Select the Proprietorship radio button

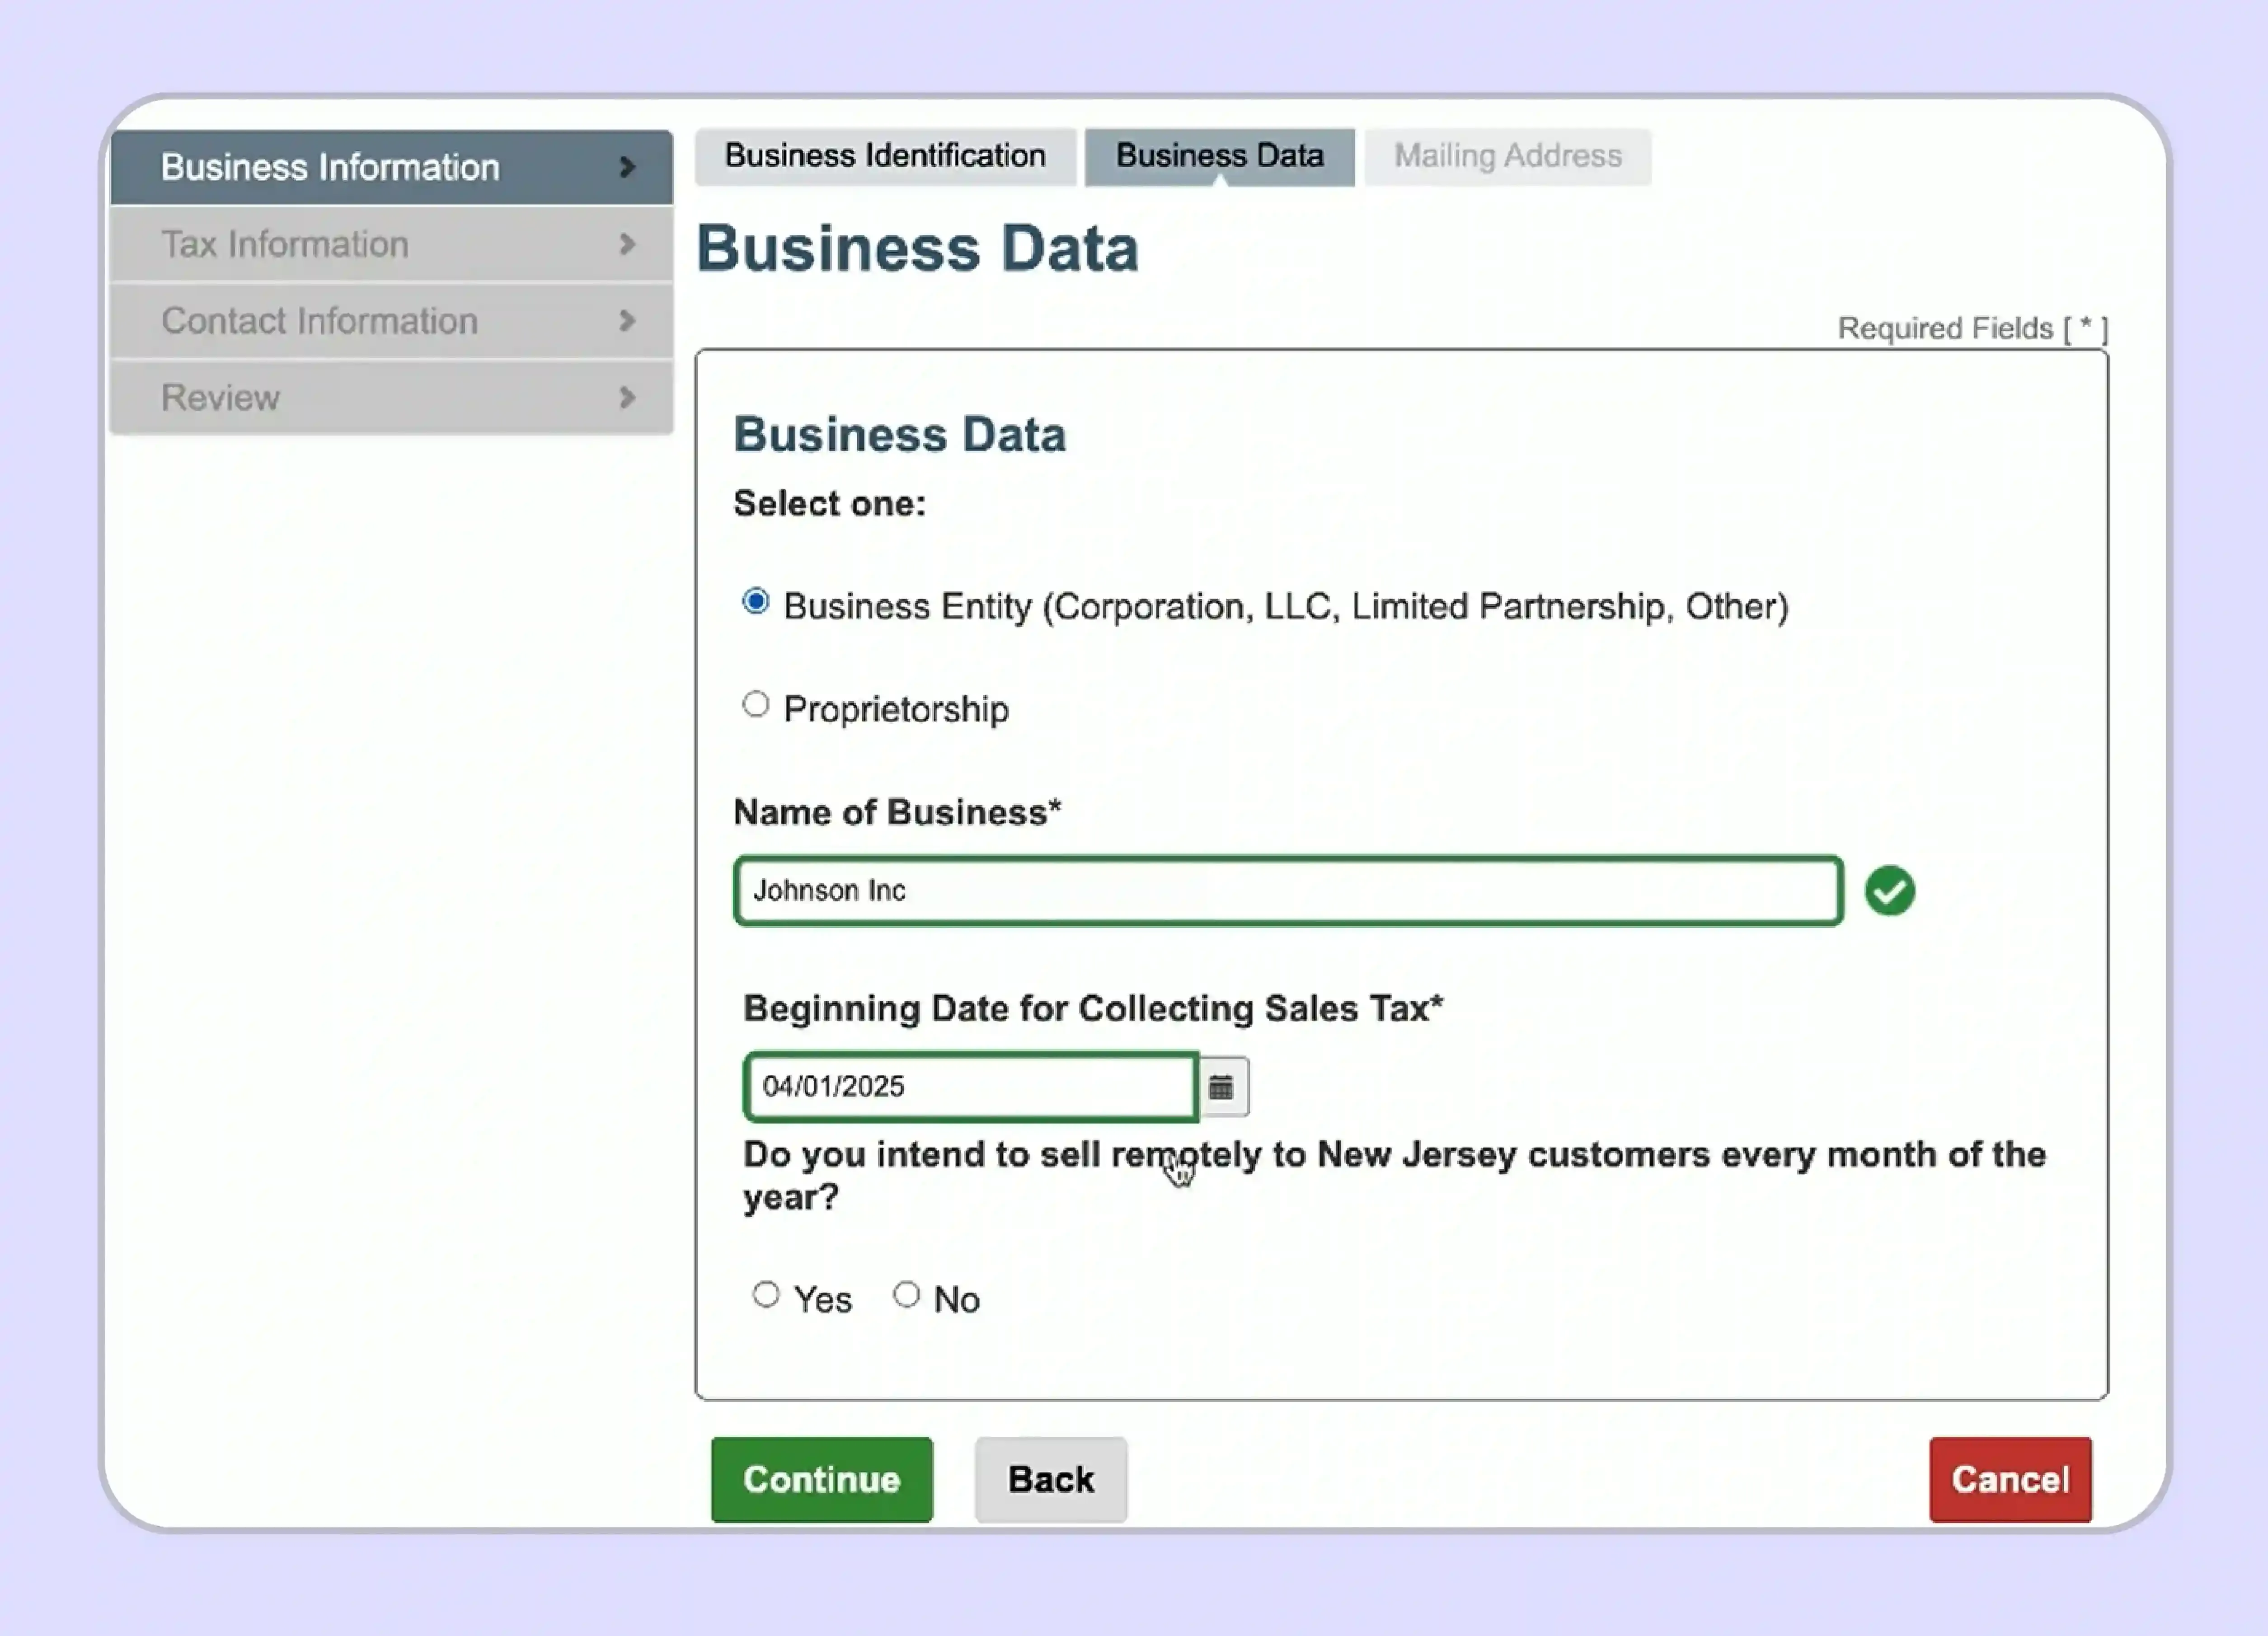point(756,705)
